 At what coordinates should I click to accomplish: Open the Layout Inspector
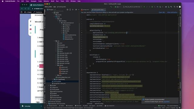pyautogui.click(x=173, y=106)
